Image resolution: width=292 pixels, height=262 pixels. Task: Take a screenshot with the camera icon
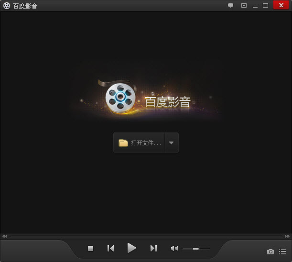[x=270, y=251]
